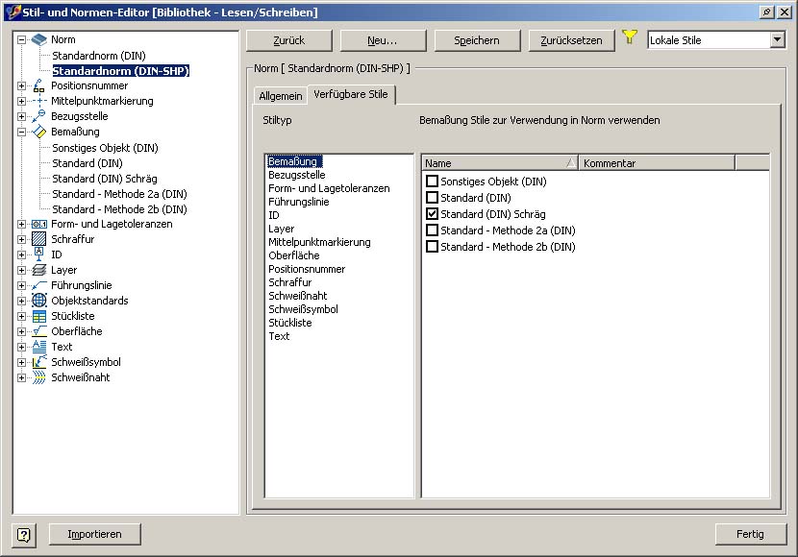Click the Zurück button

289,40
